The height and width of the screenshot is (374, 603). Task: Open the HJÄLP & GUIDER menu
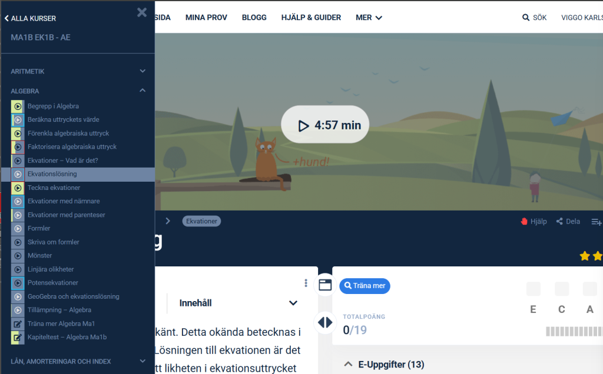311,18
